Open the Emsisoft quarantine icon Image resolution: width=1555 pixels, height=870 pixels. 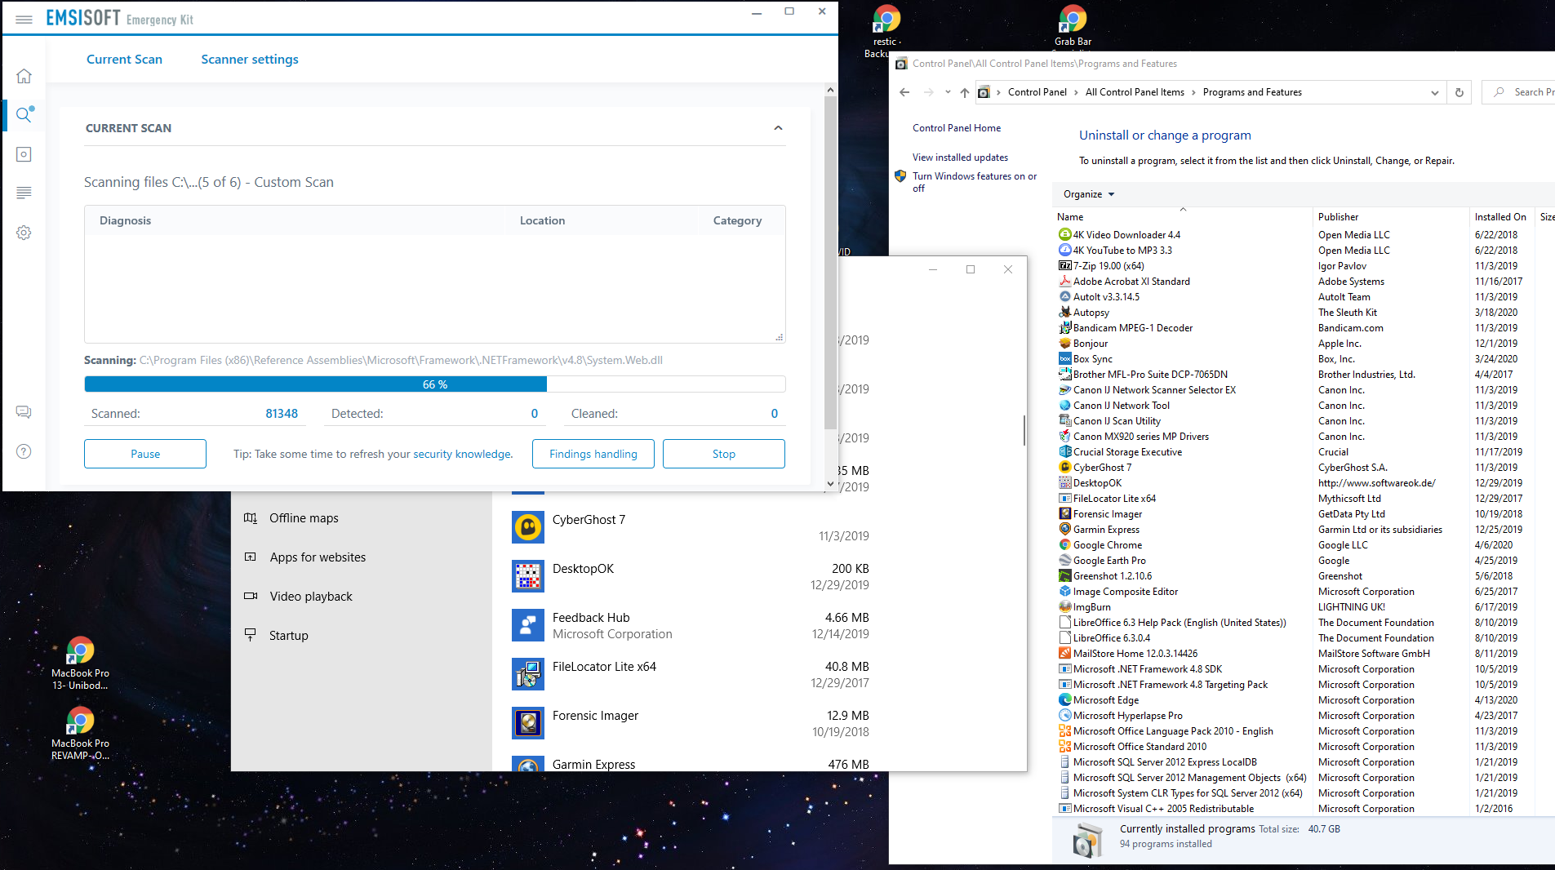click(24, 154)
